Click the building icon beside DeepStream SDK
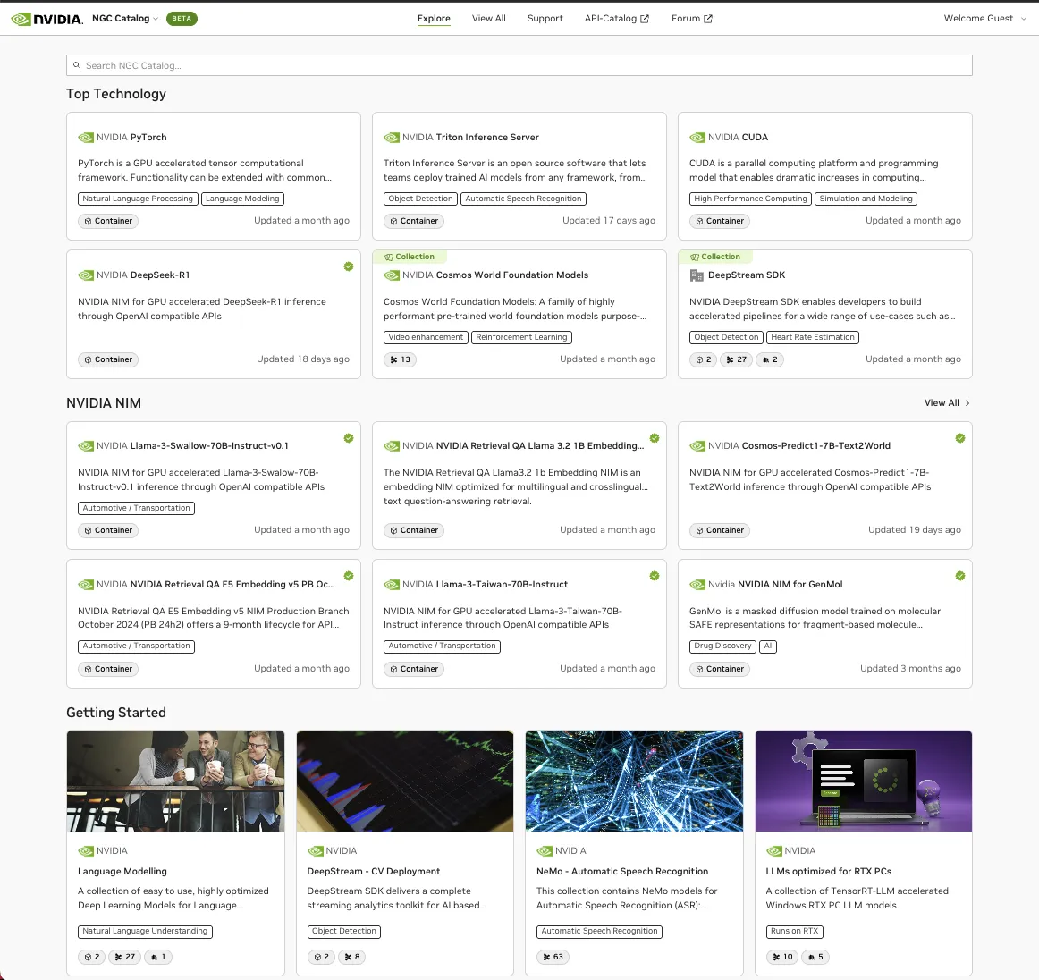This screenshot has width=1039, height=980. pyautogui.click(x=697, y=275)
